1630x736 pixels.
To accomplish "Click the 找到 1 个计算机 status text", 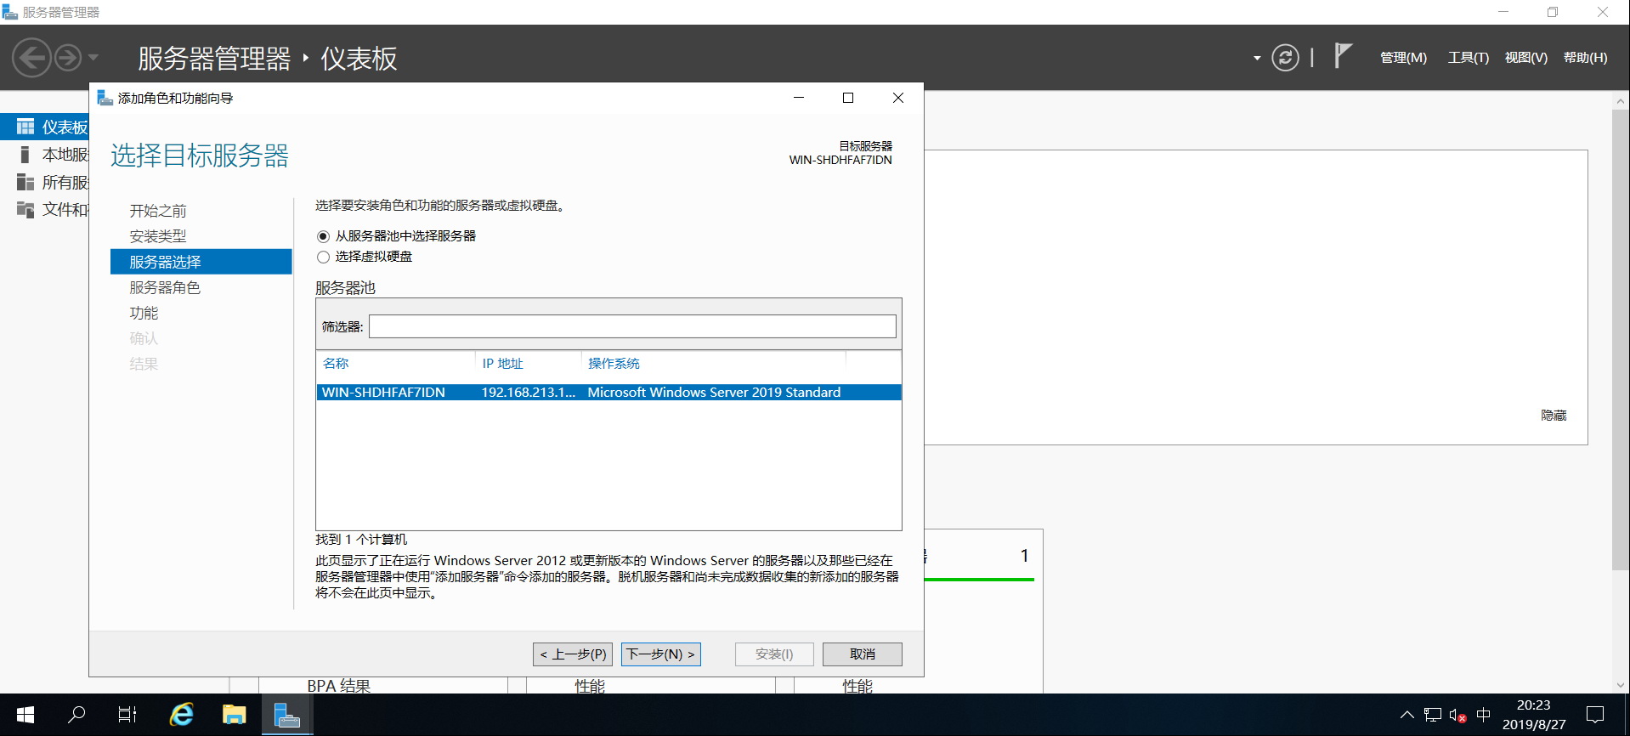I will click(x=361, y=539).
